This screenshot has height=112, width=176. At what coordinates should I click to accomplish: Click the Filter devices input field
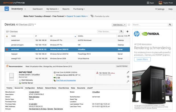(x=109, y=32)
